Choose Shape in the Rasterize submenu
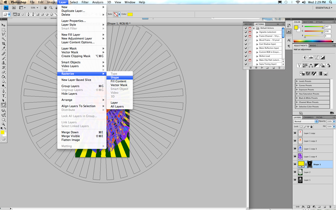The height and width of the screenshot is (210, 336). pos(120,78)
